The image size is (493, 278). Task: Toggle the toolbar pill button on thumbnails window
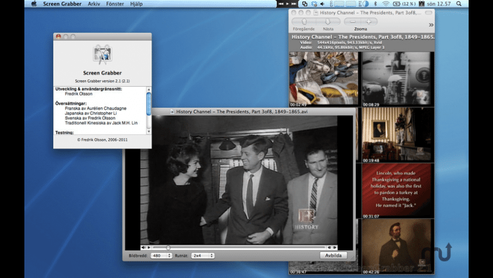429,11
